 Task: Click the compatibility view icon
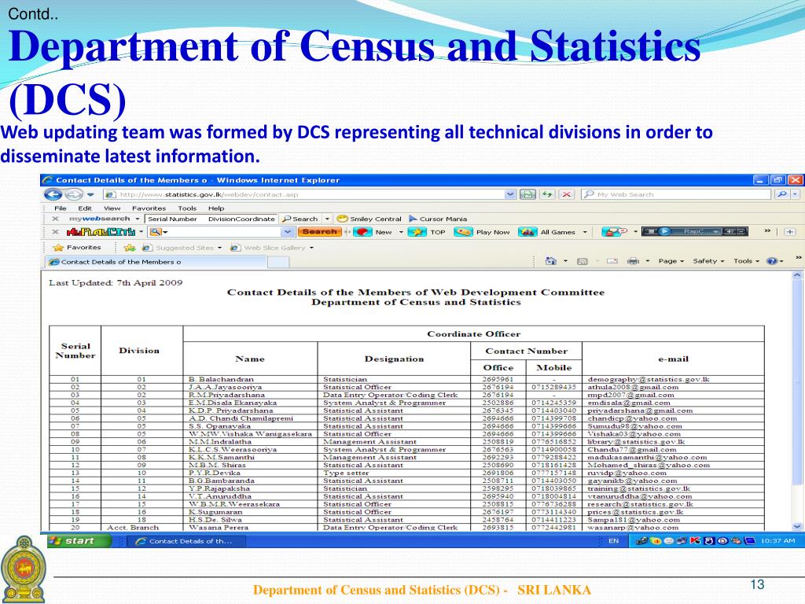point(527,195)
